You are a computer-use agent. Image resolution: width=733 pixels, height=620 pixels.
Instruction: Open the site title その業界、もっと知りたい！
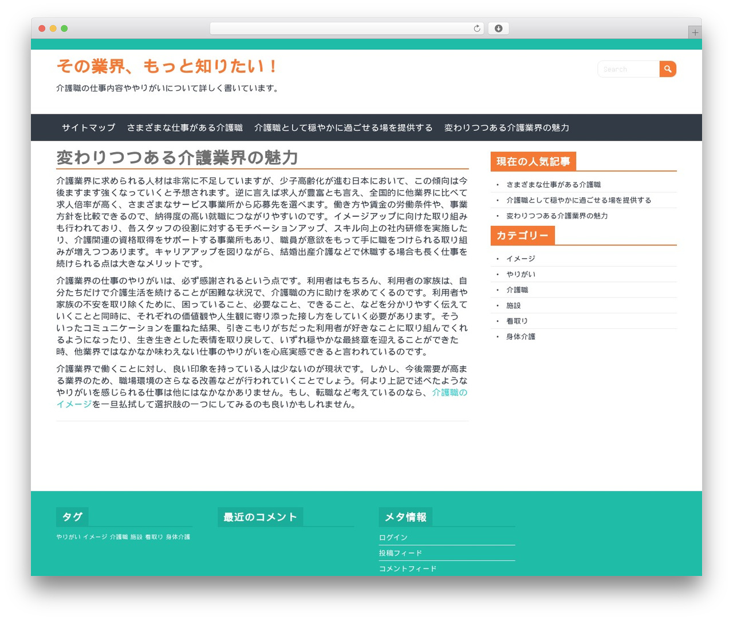pos(167,66)
